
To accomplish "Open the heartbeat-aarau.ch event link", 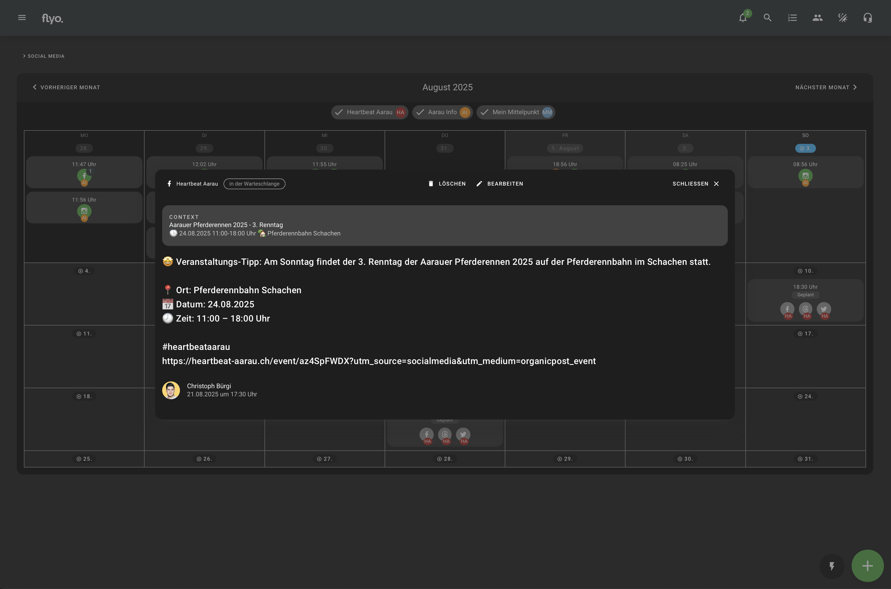I will pos(379,361).
